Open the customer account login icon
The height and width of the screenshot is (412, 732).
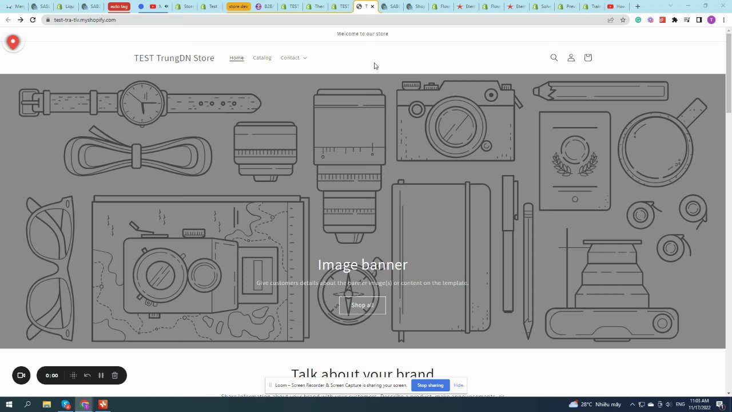tap(571, 58)
